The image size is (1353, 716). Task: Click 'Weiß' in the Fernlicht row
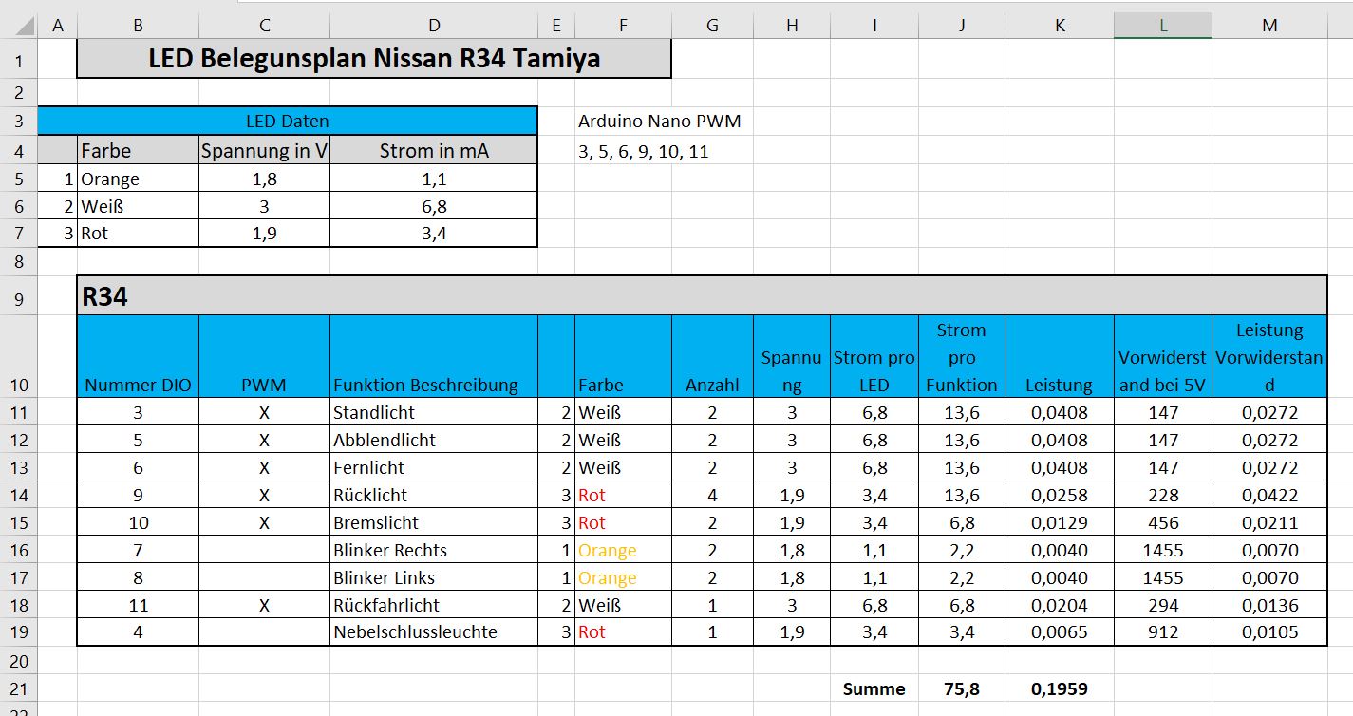pos(624,467)
